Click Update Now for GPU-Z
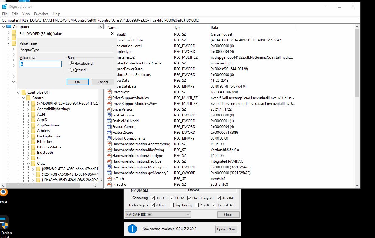 (226, 229)
